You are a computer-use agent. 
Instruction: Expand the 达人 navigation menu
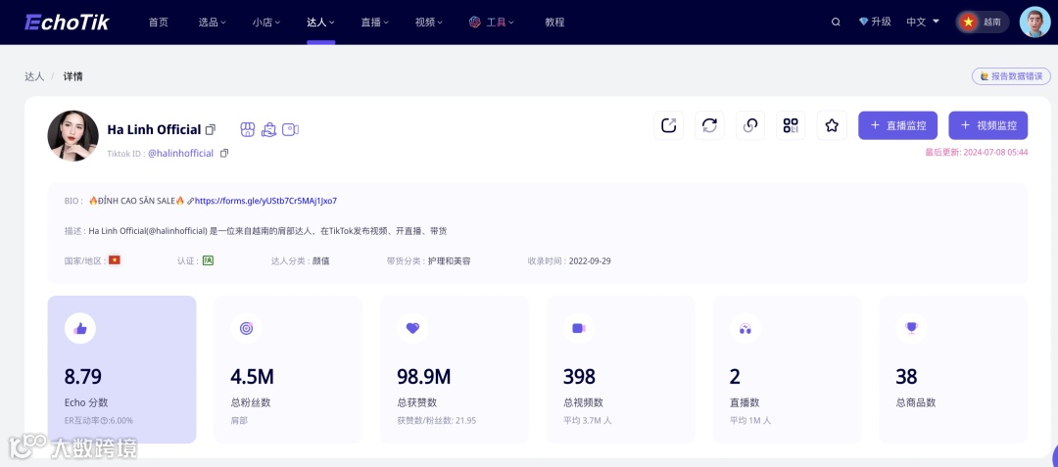tap(320, 23)
